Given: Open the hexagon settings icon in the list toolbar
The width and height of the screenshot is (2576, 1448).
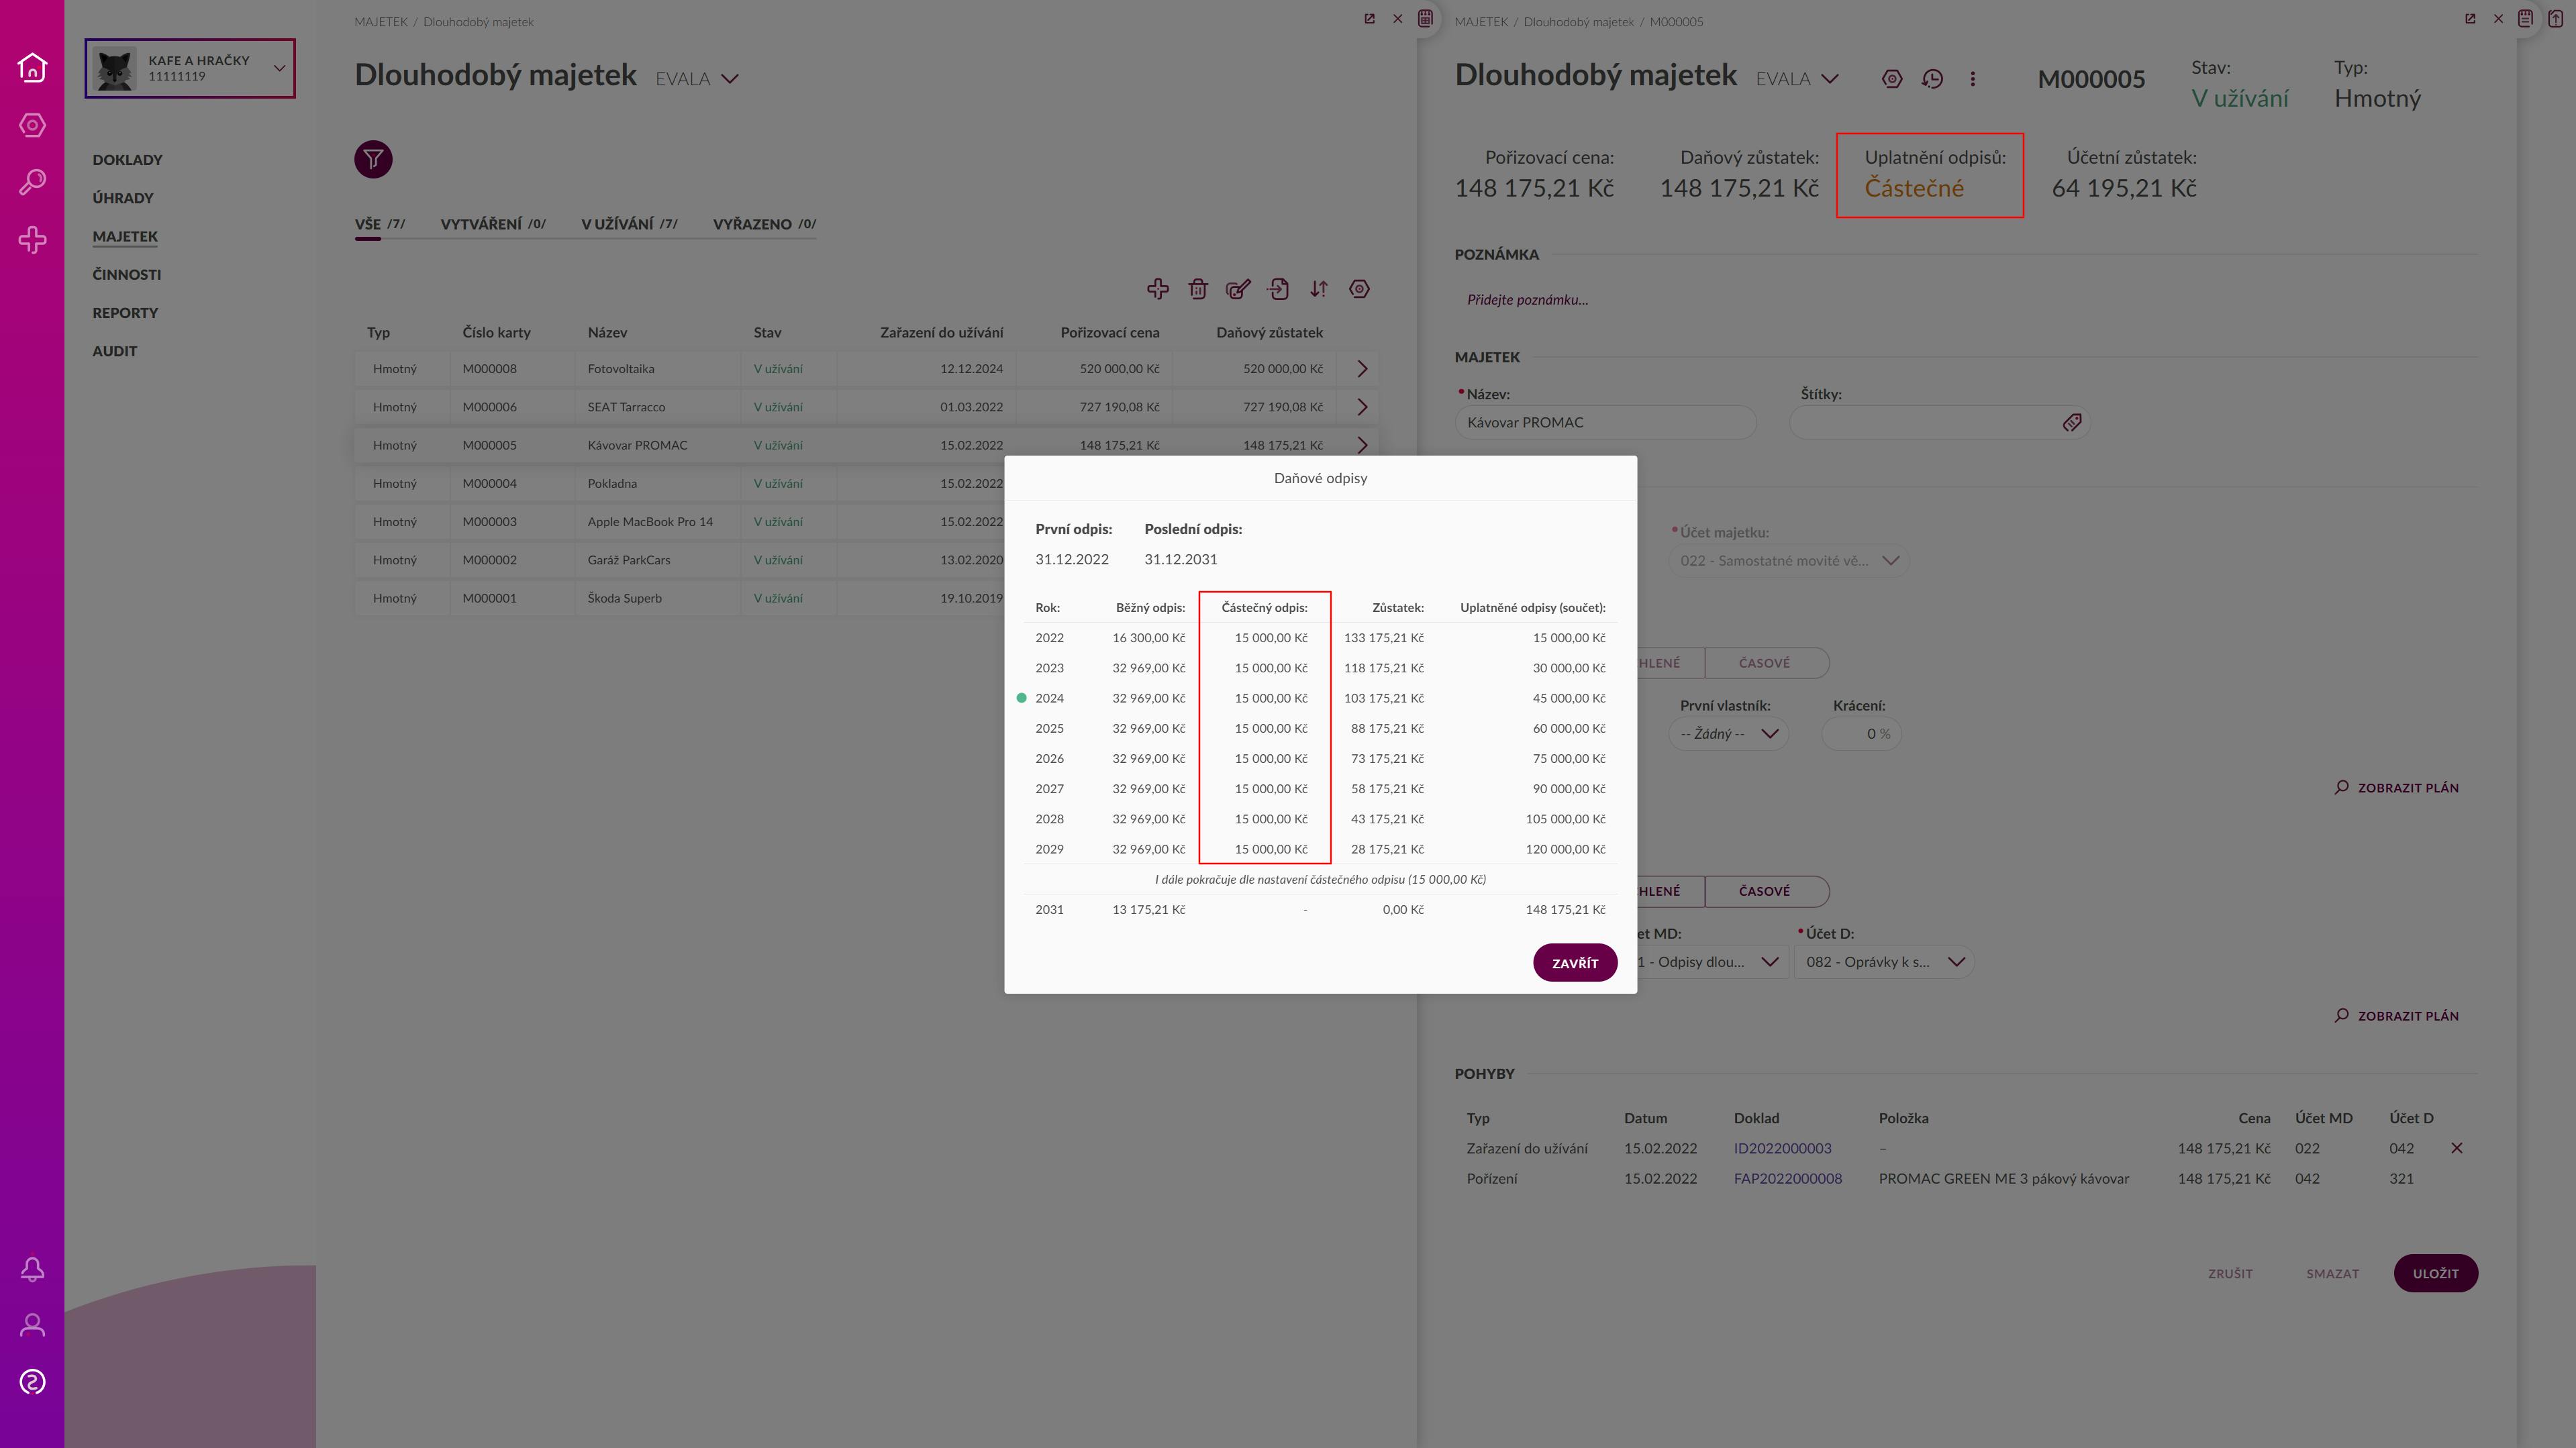Looking at the screenshot, I should 1359,289.
